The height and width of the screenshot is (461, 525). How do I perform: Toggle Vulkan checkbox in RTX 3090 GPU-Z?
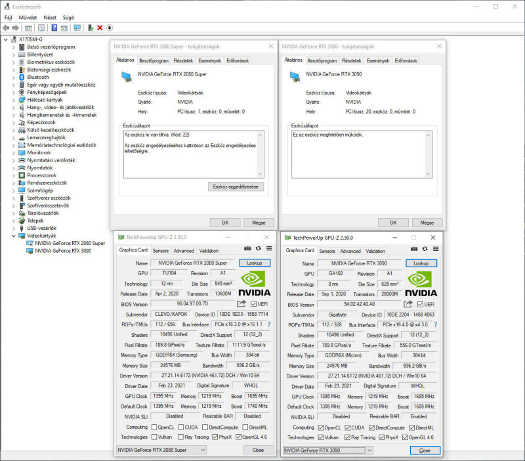pos(321,437)
